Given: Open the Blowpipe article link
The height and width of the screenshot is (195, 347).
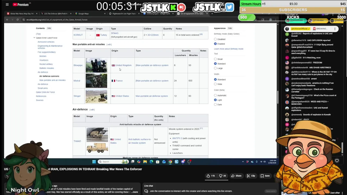Looking at the screenshot, I should click(x=78, y=65).
